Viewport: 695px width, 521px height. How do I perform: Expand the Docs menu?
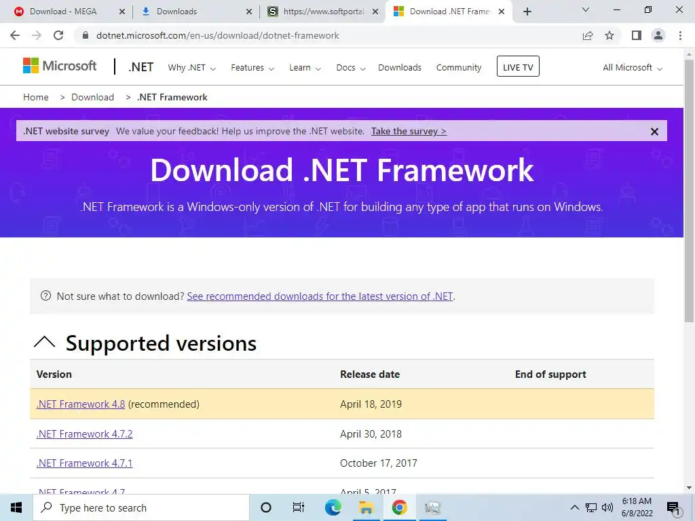coord(351,68)
